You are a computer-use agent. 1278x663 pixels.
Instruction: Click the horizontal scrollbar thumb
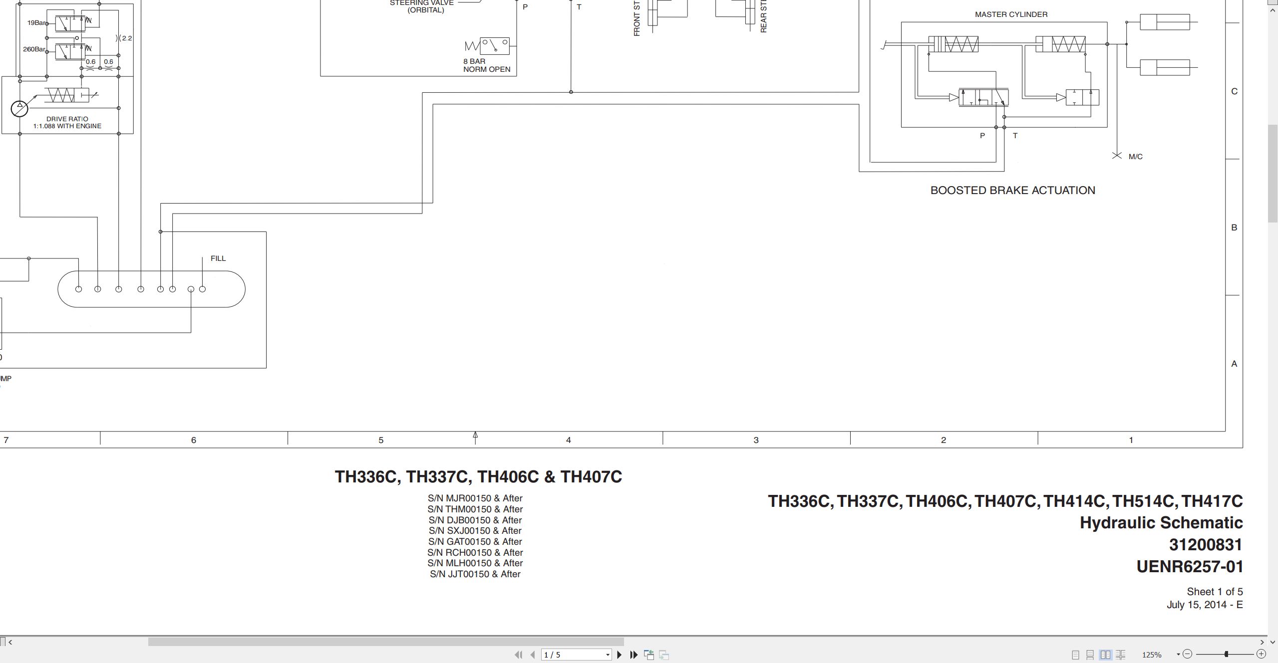(x=386, y=642)
